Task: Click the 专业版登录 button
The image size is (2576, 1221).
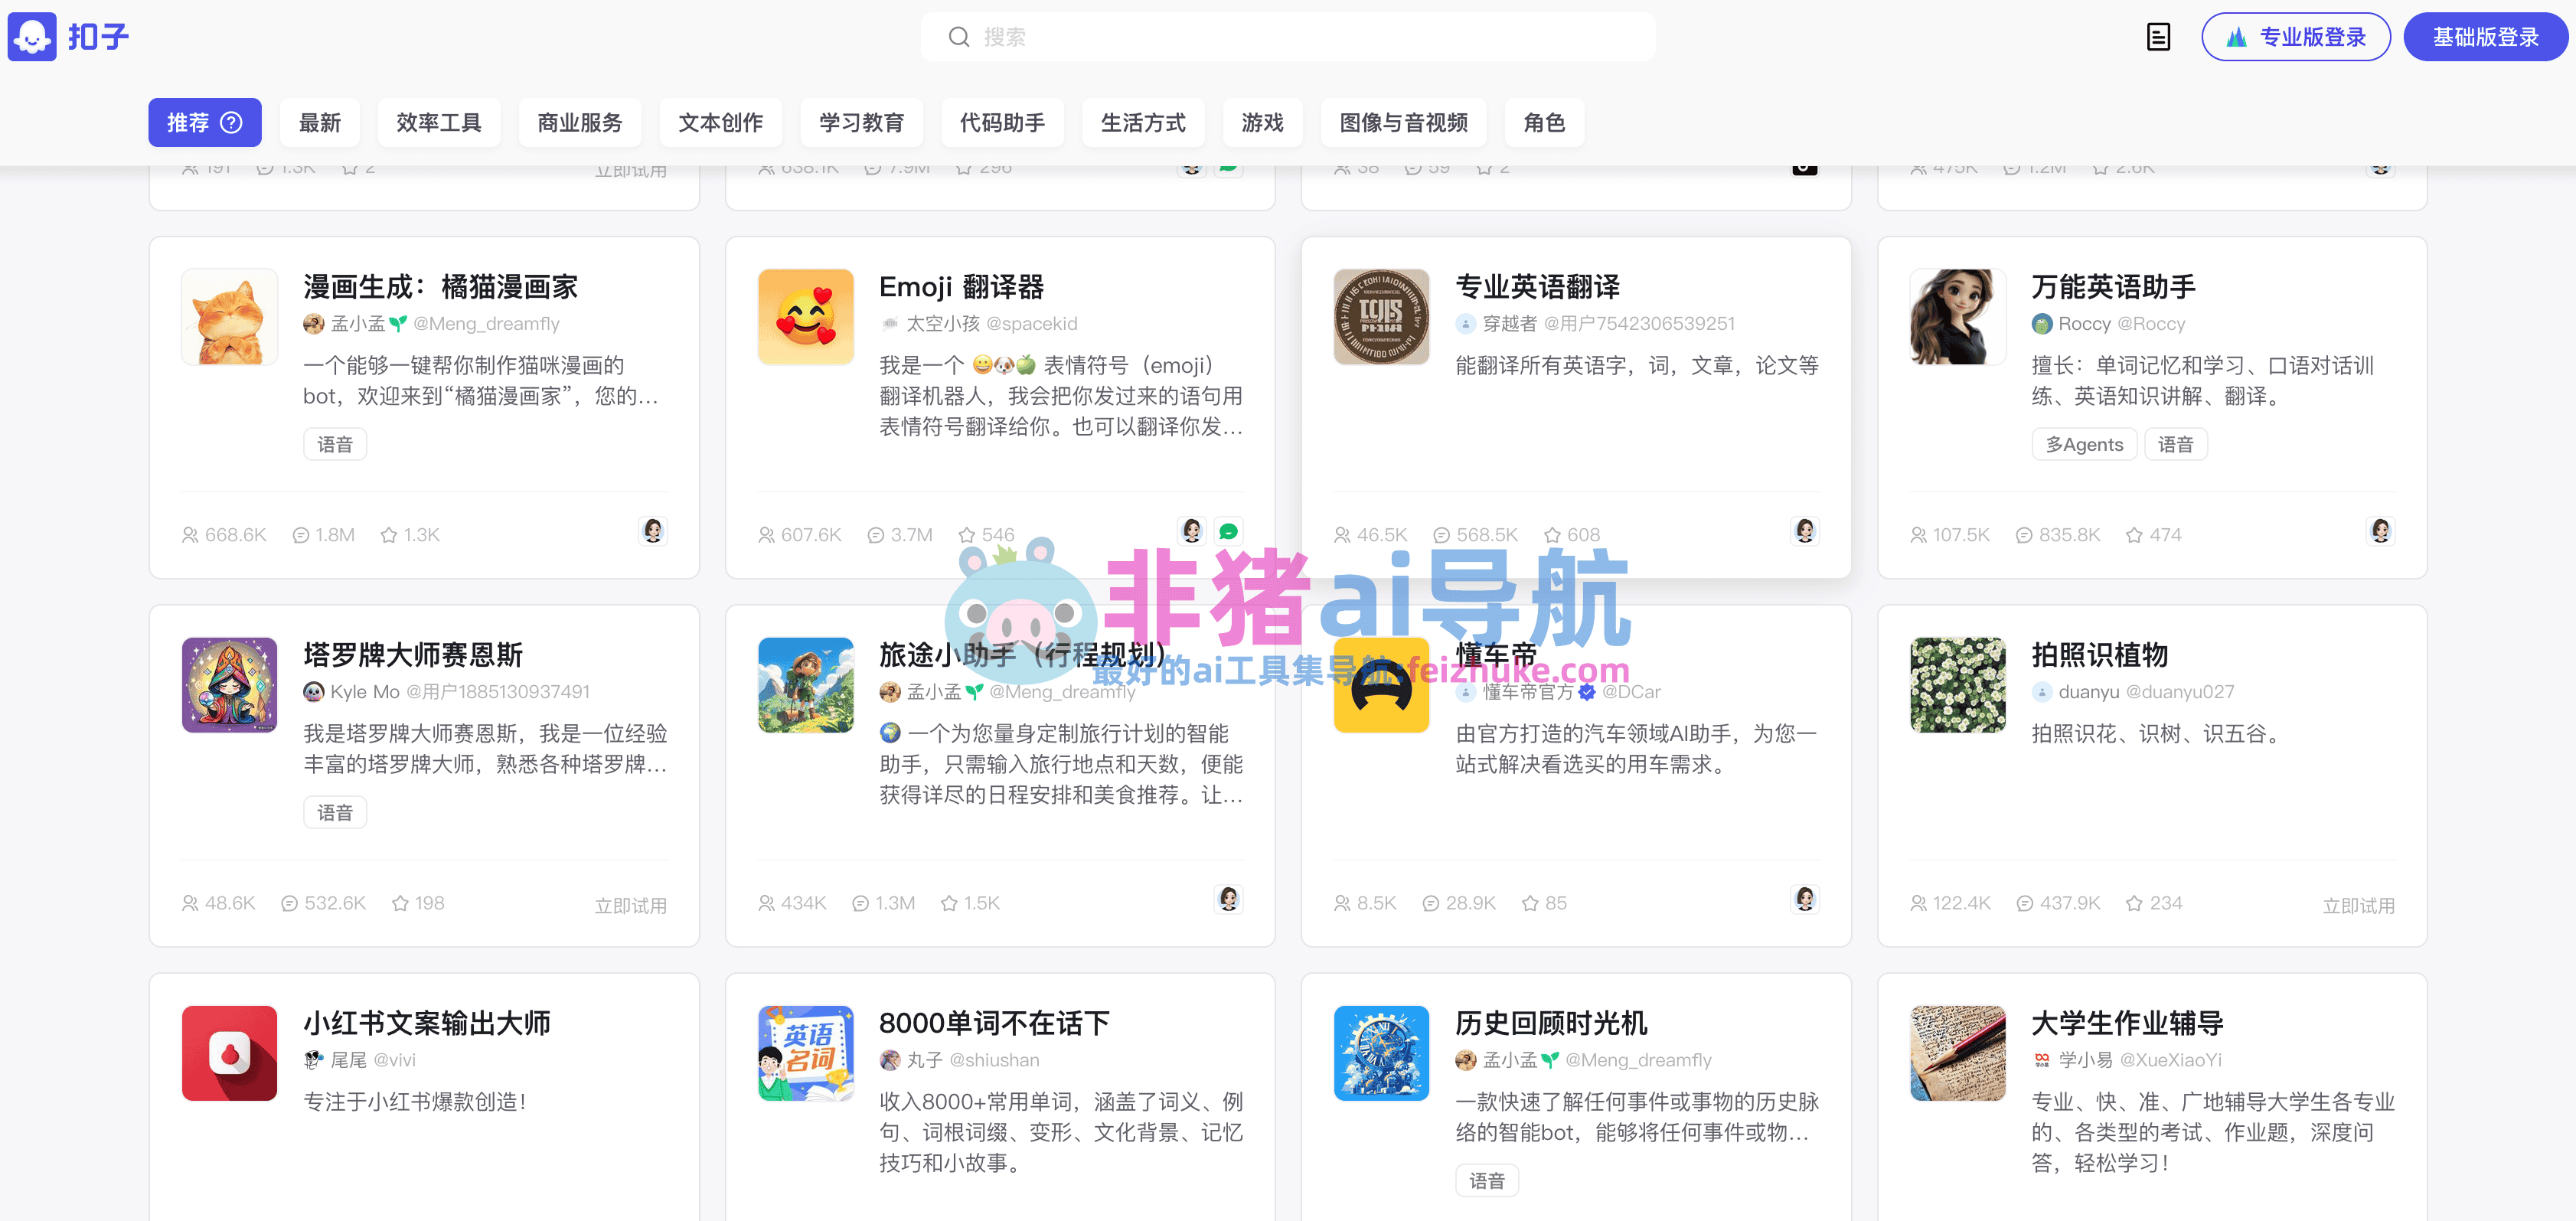Action: [x=2296, y=36]
